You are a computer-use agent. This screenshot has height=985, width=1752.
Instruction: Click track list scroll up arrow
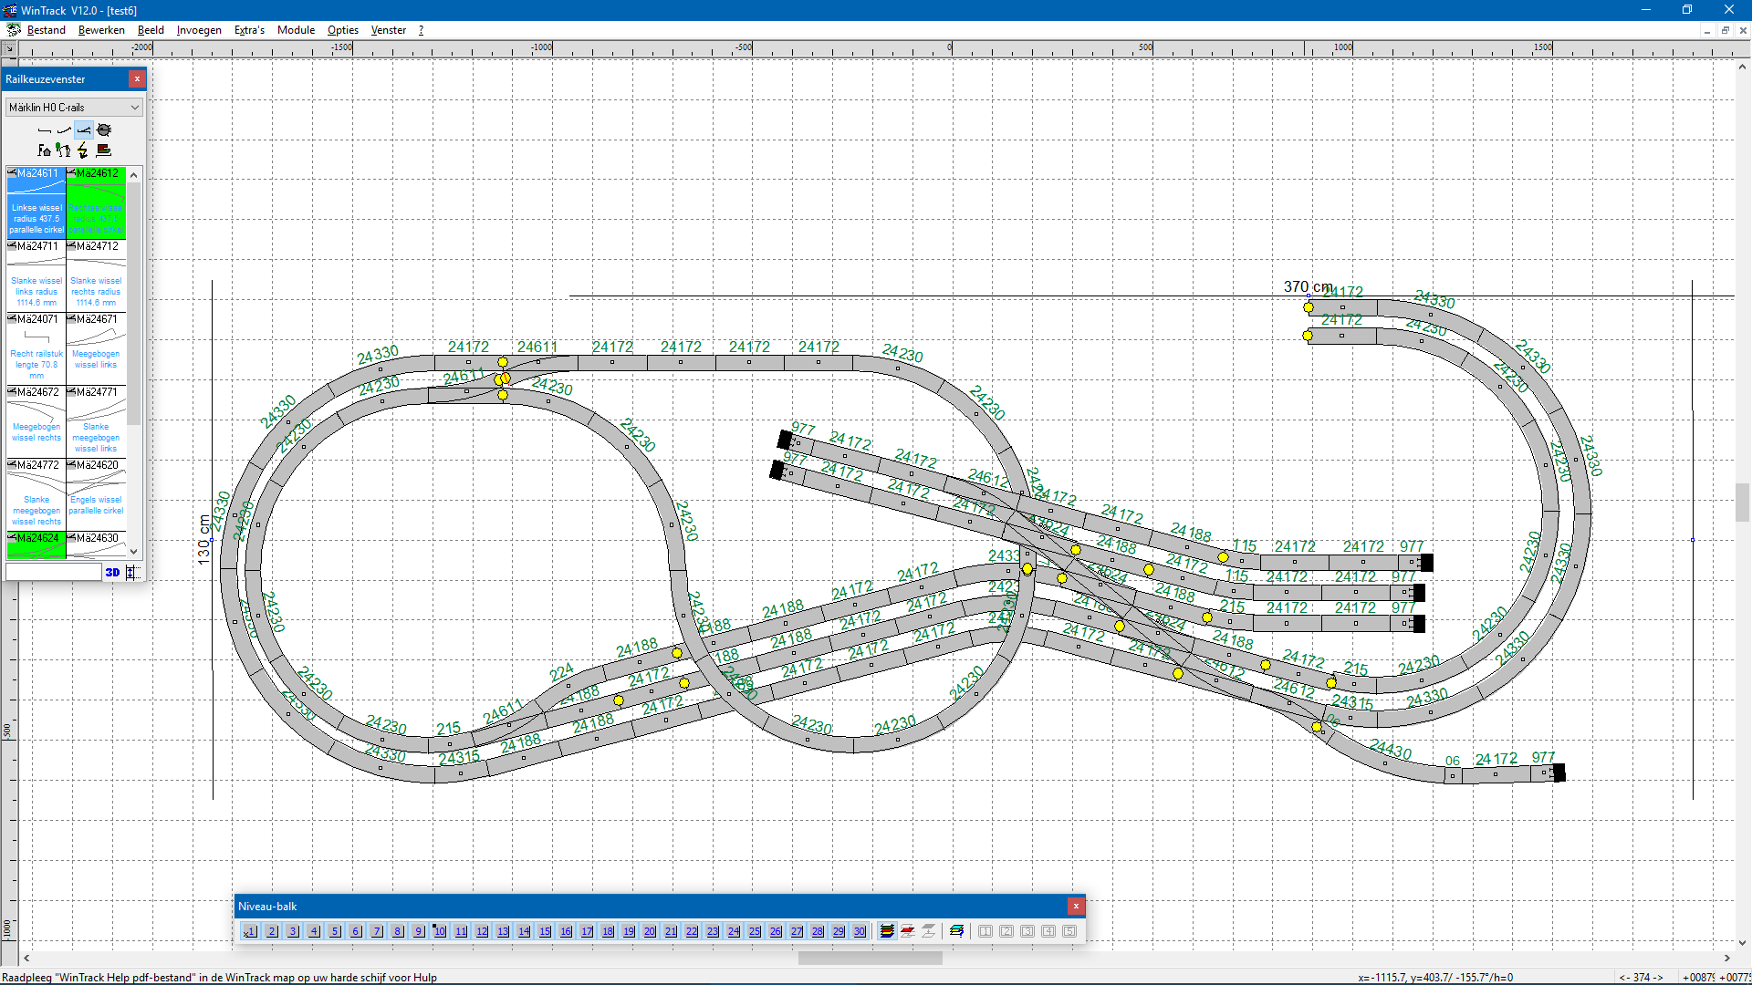[134, 174]
